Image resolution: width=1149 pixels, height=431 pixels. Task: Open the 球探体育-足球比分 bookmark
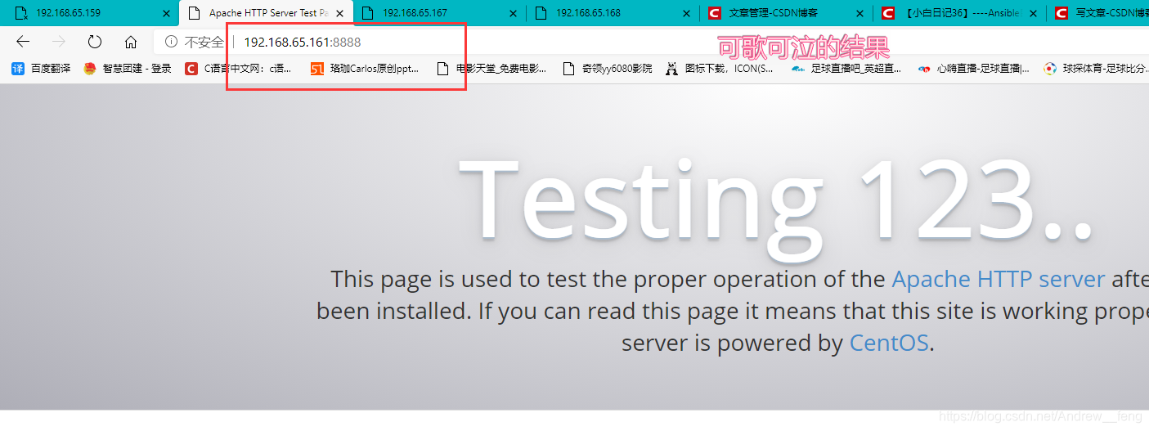point(1095,69)
